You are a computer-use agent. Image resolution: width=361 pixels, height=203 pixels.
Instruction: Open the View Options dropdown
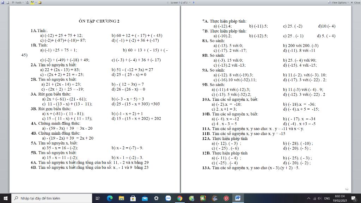(338, 2)
